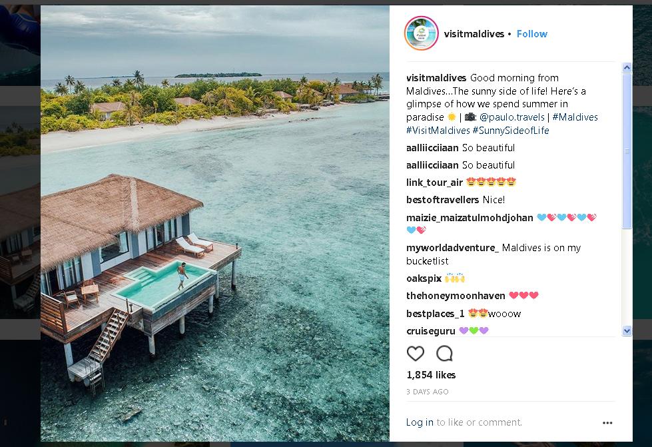View commenter bestoftravellers' profile

(x=442, y=200)
